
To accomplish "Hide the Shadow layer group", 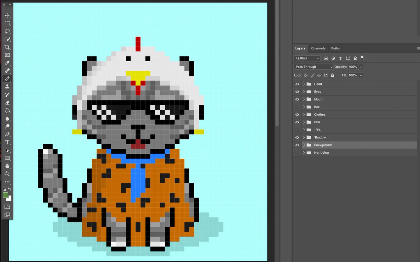I will [297, 137].
